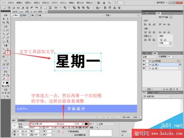Viewport: 184px width, 138px height.
Task: Enable the auto-kern checkbox 自动调整字距
Action: [x=73, y=135]
